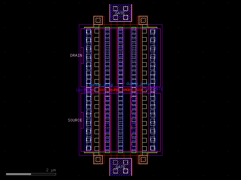The height and width of the screenshot is (180, 241).
Task: Select the SOURCE terminal label
Action: click(x=74, y=120)
